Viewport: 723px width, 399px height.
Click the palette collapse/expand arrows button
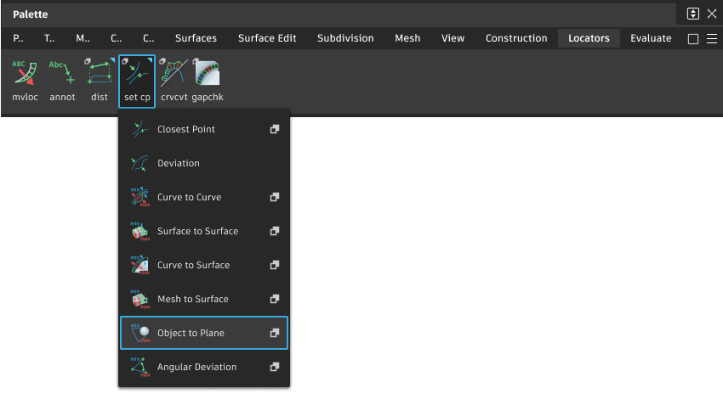693,14
